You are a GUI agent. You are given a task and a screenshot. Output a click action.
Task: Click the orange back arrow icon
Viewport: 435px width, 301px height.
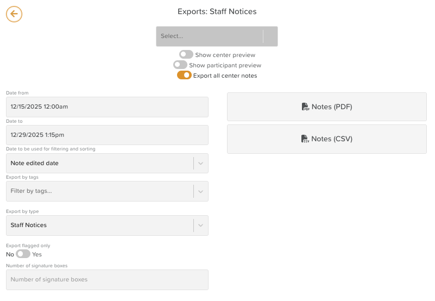(14, 14)
